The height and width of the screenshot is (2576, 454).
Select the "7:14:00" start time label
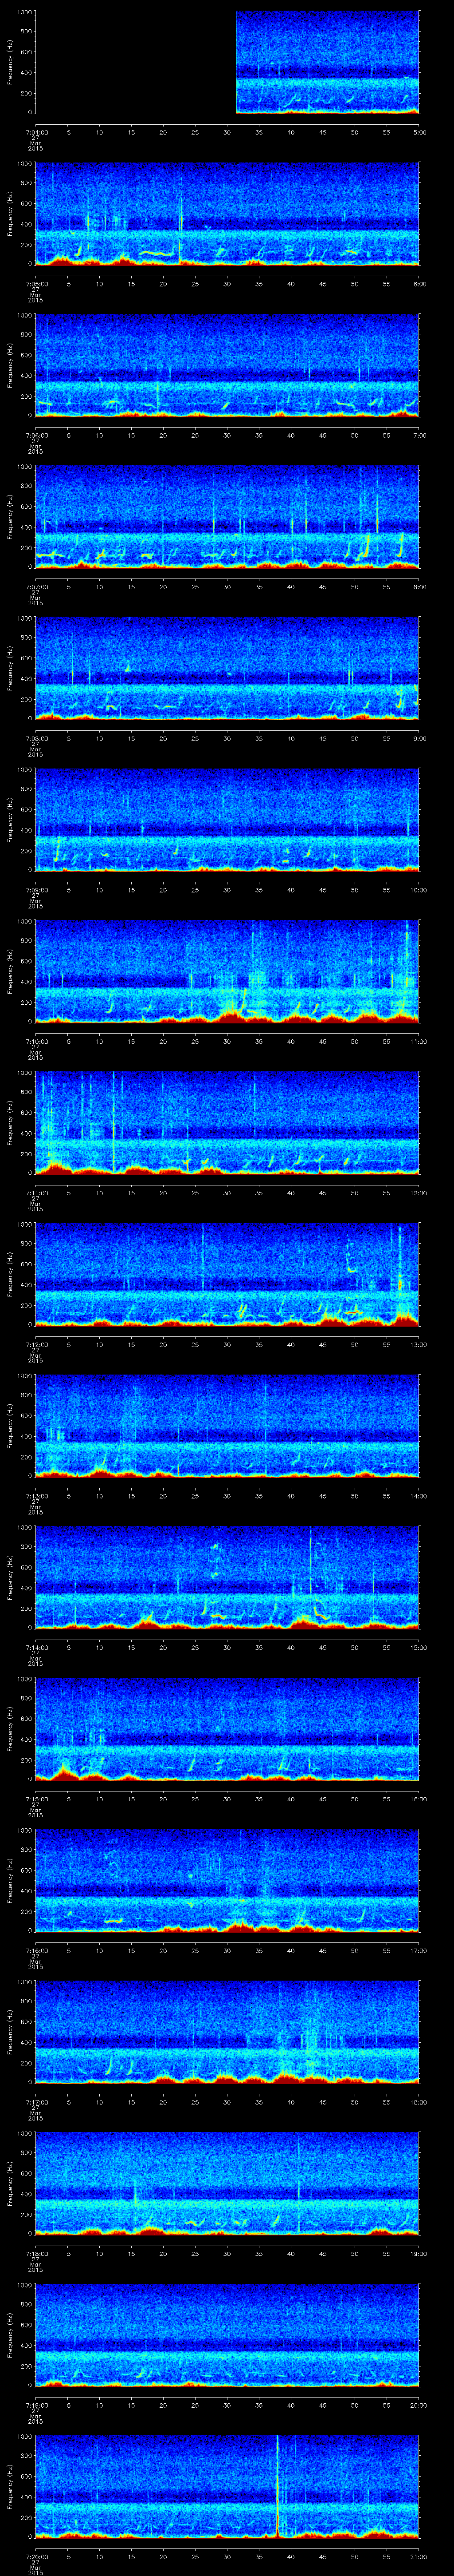[36, 1647]
